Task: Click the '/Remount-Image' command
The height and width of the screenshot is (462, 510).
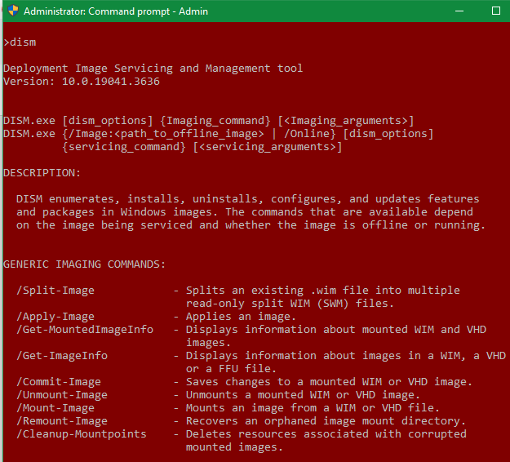Action: 62,421
